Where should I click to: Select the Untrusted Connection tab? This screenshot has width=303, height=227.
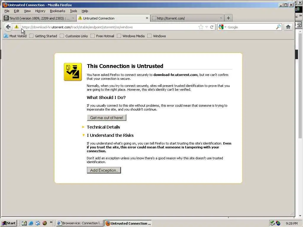(113, 18)
